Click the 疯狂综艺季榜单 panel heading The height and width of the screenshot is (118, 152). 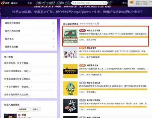(71, 24)
